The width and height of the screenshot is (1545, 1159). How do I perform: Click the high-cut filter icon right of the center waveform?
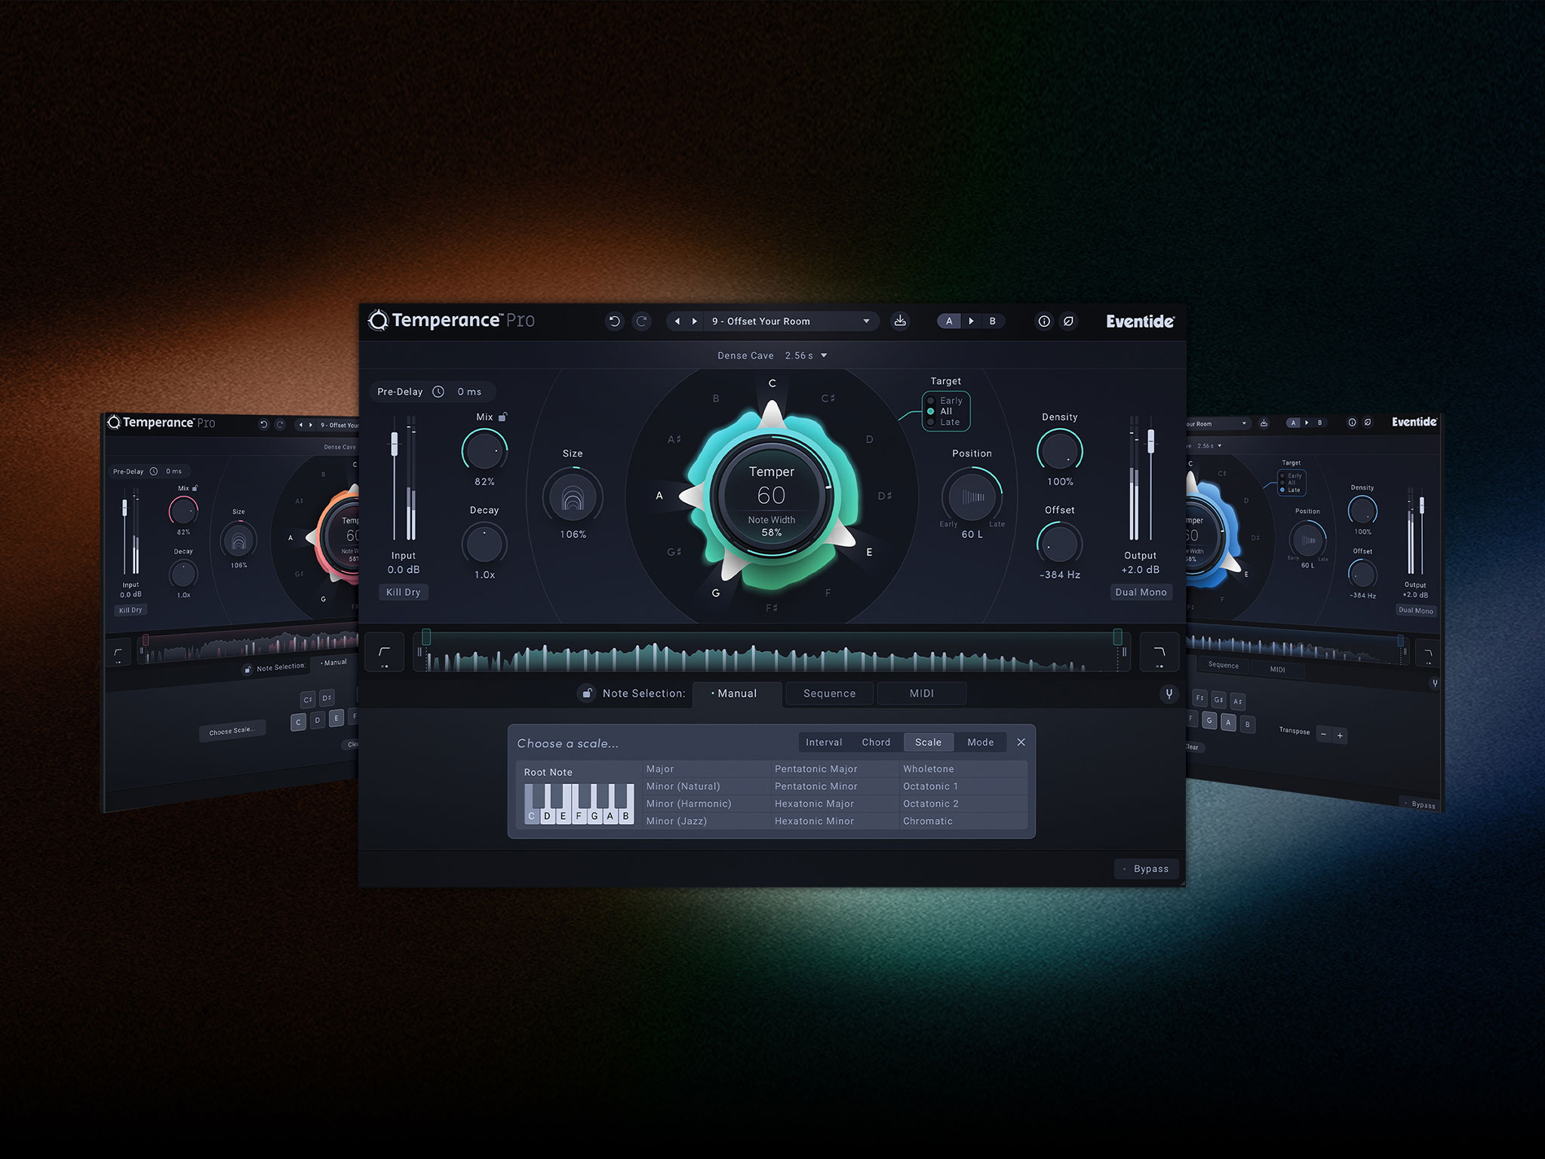click(1160, 653)
